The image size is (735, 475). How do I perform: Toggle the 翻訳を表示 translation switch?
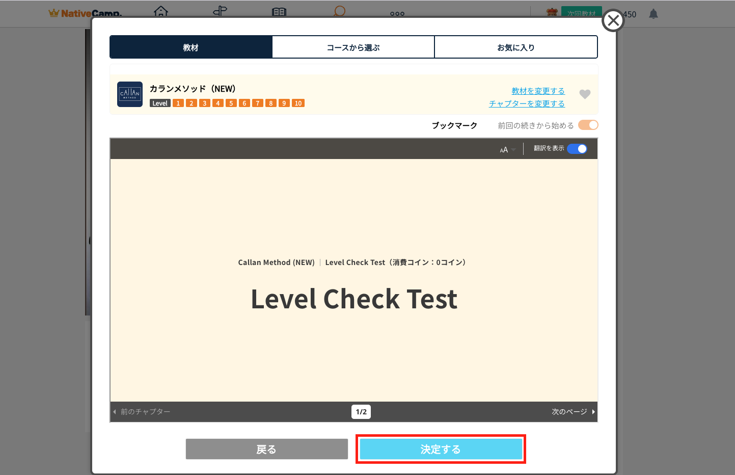[577, 149]
